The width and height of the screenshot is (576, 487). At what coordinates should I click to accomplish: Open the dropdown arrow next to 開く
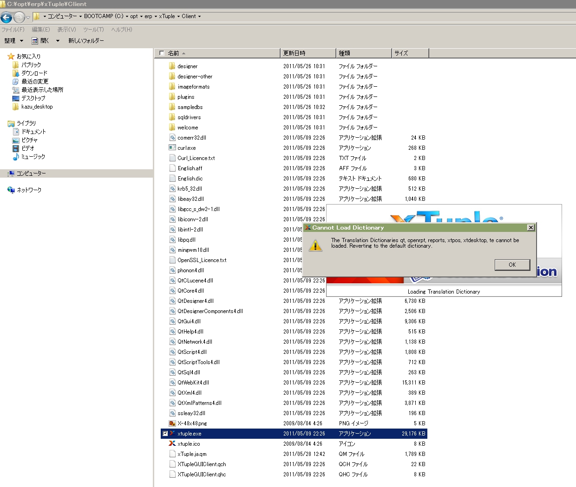coord(58,41)
